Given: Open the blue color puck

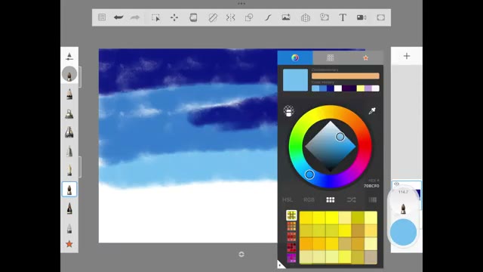Looking at the screenshot, I should pyautogui.click(x=403, y=232).
